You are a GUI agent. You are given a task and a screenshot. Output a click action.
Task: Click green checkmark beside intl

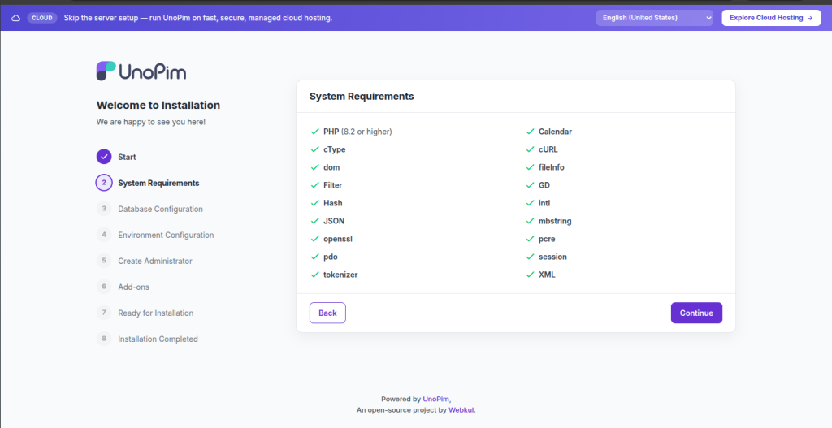tap(530, 203)
